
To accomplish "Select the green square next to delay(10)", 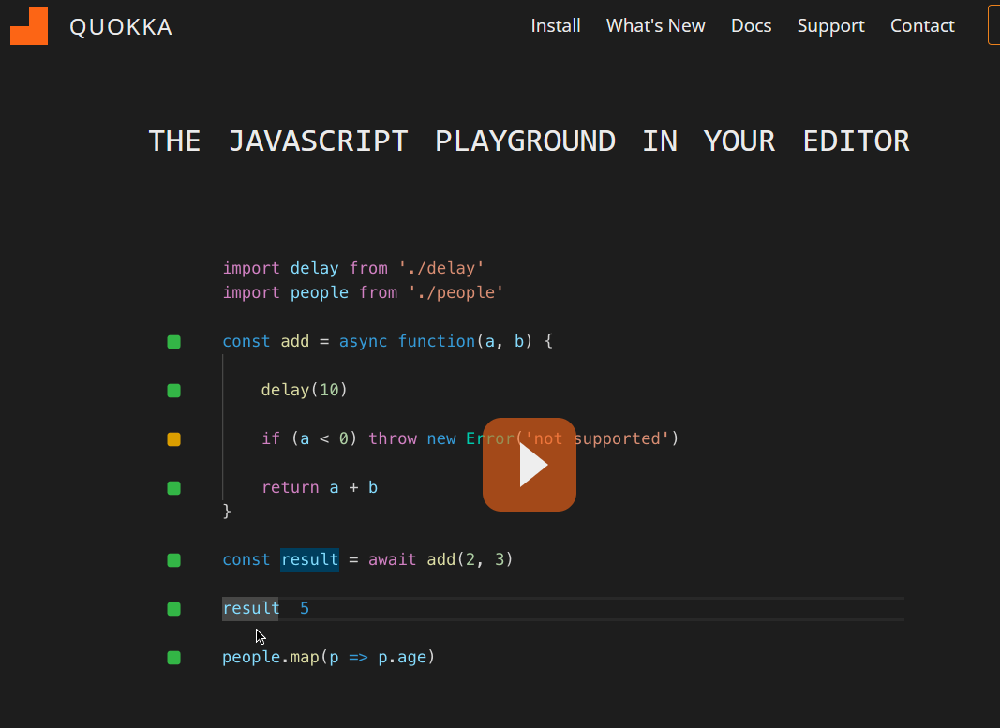I will [x=173, y=390].
